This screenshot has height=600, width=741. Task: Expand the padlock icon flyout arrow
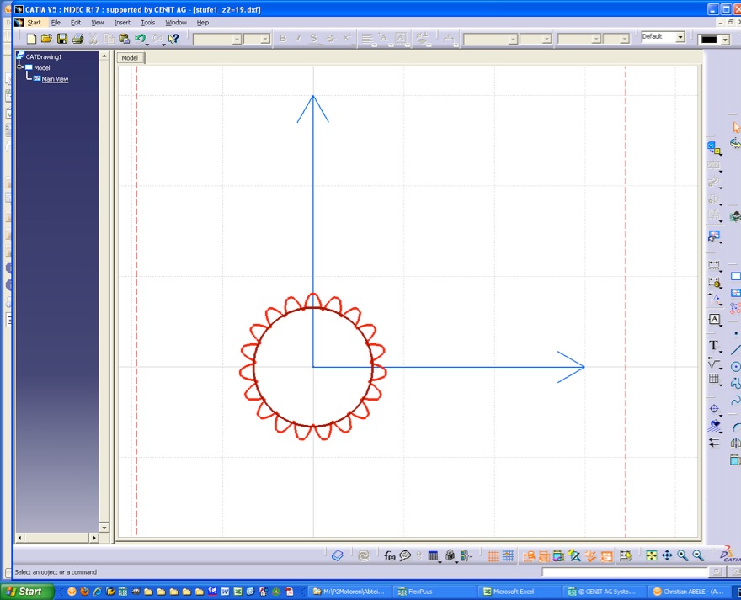(456, 562)
